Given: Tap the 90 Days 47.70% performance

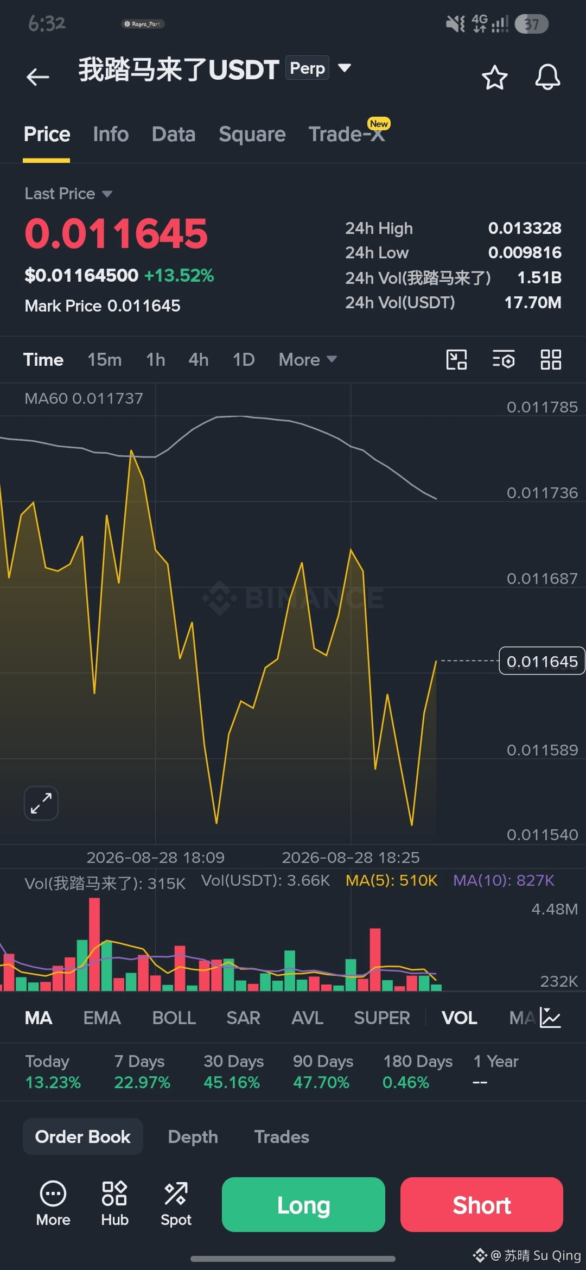Looking at the screenshot, I should tap(323, 1071).
